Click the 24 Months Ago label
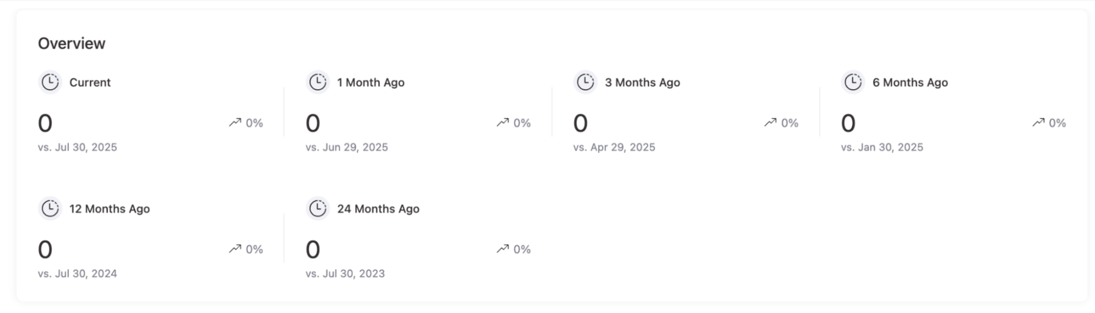Screen dimensions: 1095x313 (378, 209)
